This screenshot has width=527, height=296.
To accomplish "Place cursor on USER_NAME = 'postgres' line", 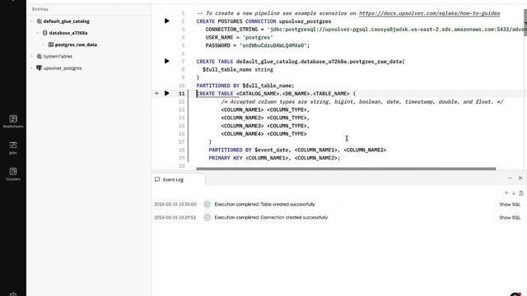I will (x=239, y=37).
